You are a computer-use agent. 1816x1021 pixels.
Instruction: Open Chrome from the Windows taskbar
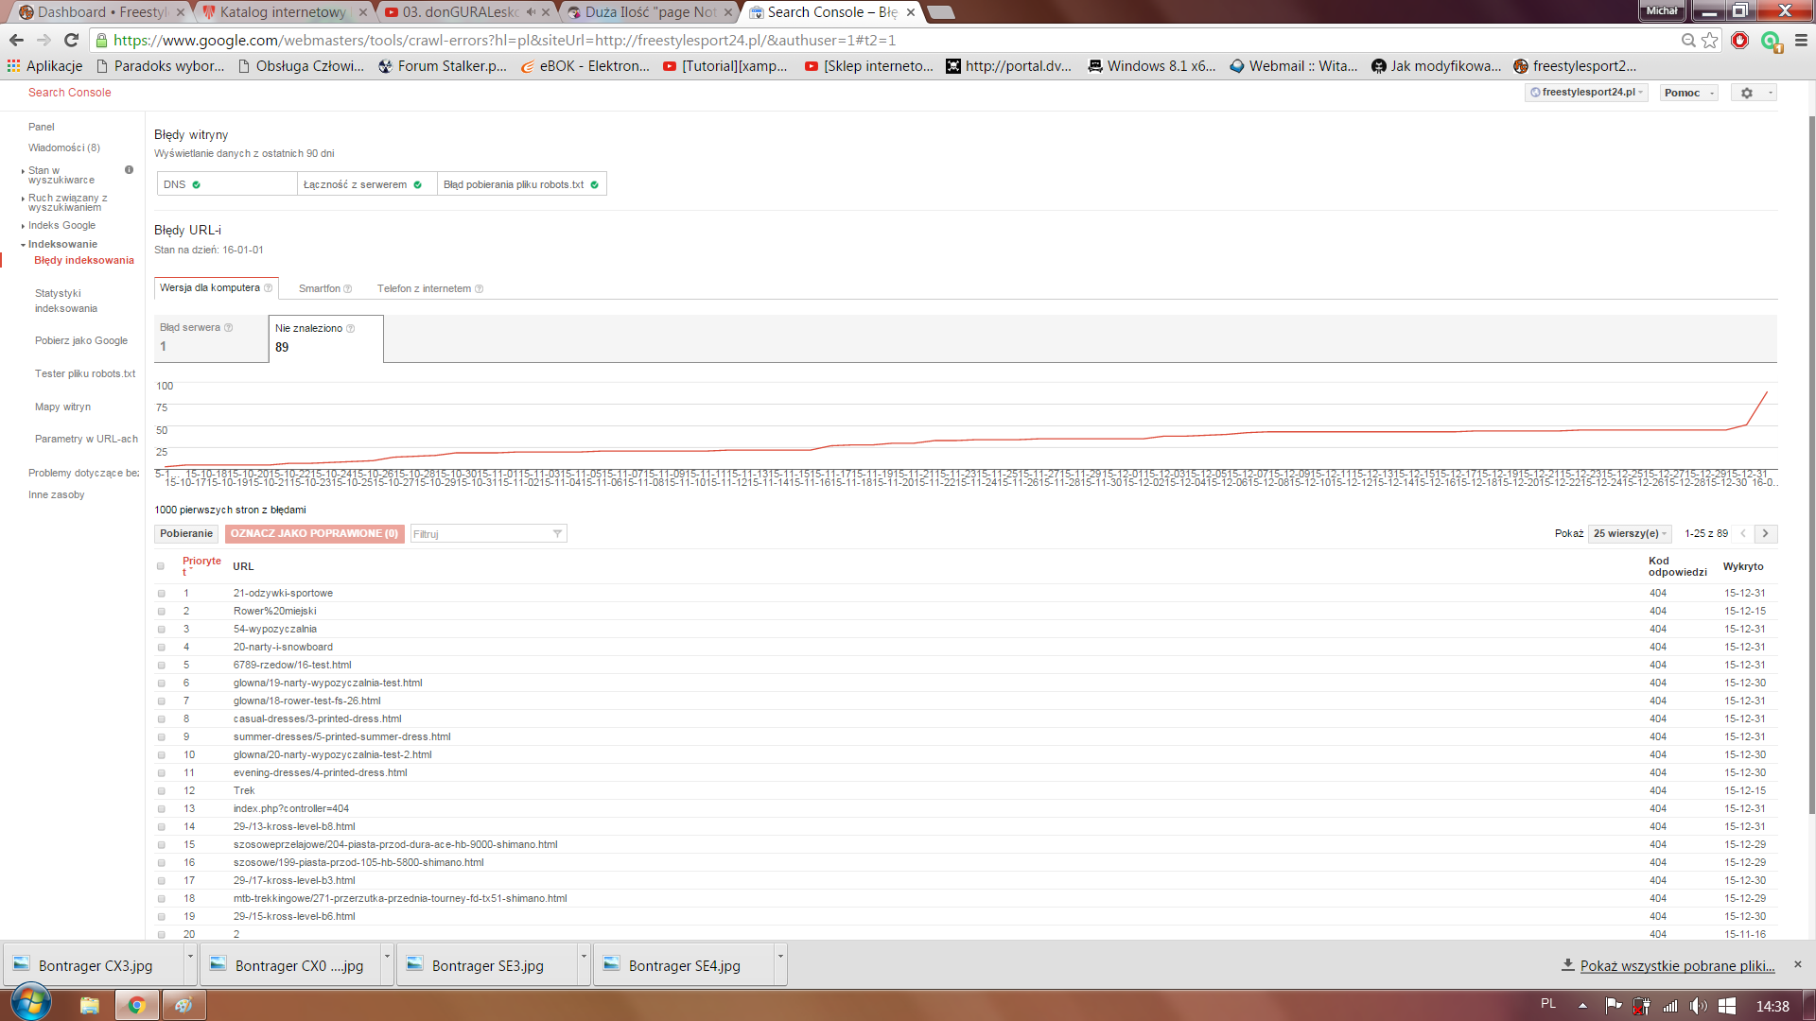click(136, 1005)
